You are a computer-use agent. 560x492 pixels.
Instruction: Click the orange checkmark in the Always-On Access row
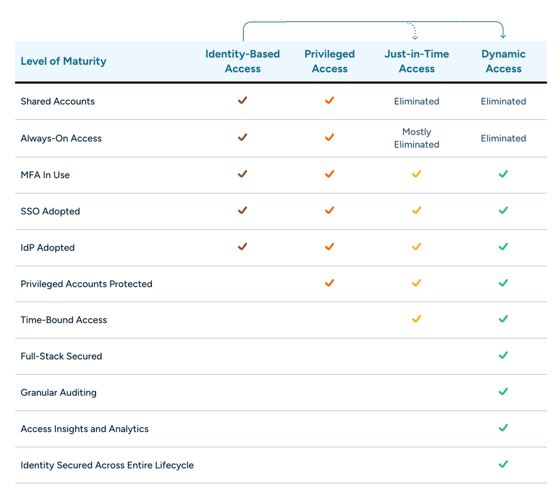[x=329, y=137]
